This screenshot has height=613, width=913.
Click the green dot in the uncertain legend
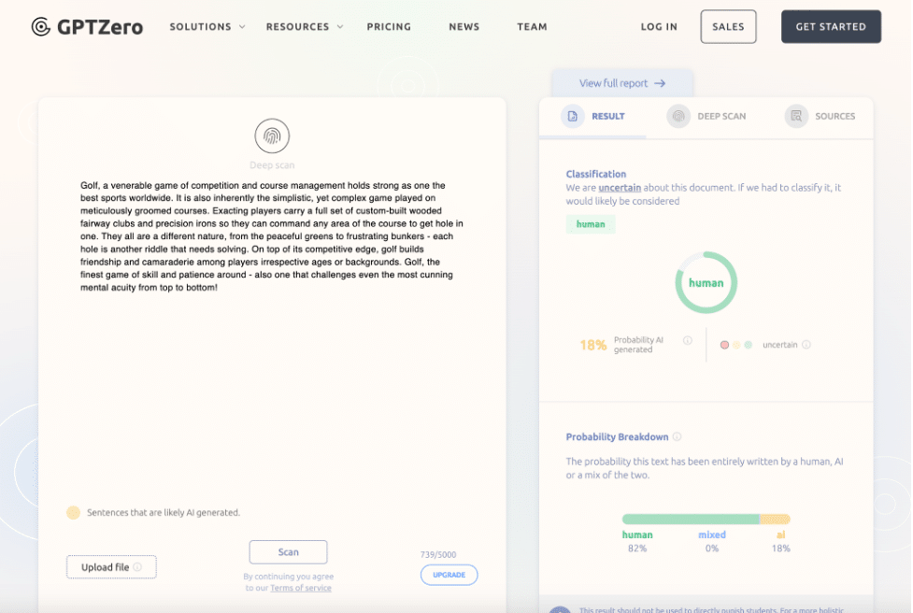tap(748, 344)
